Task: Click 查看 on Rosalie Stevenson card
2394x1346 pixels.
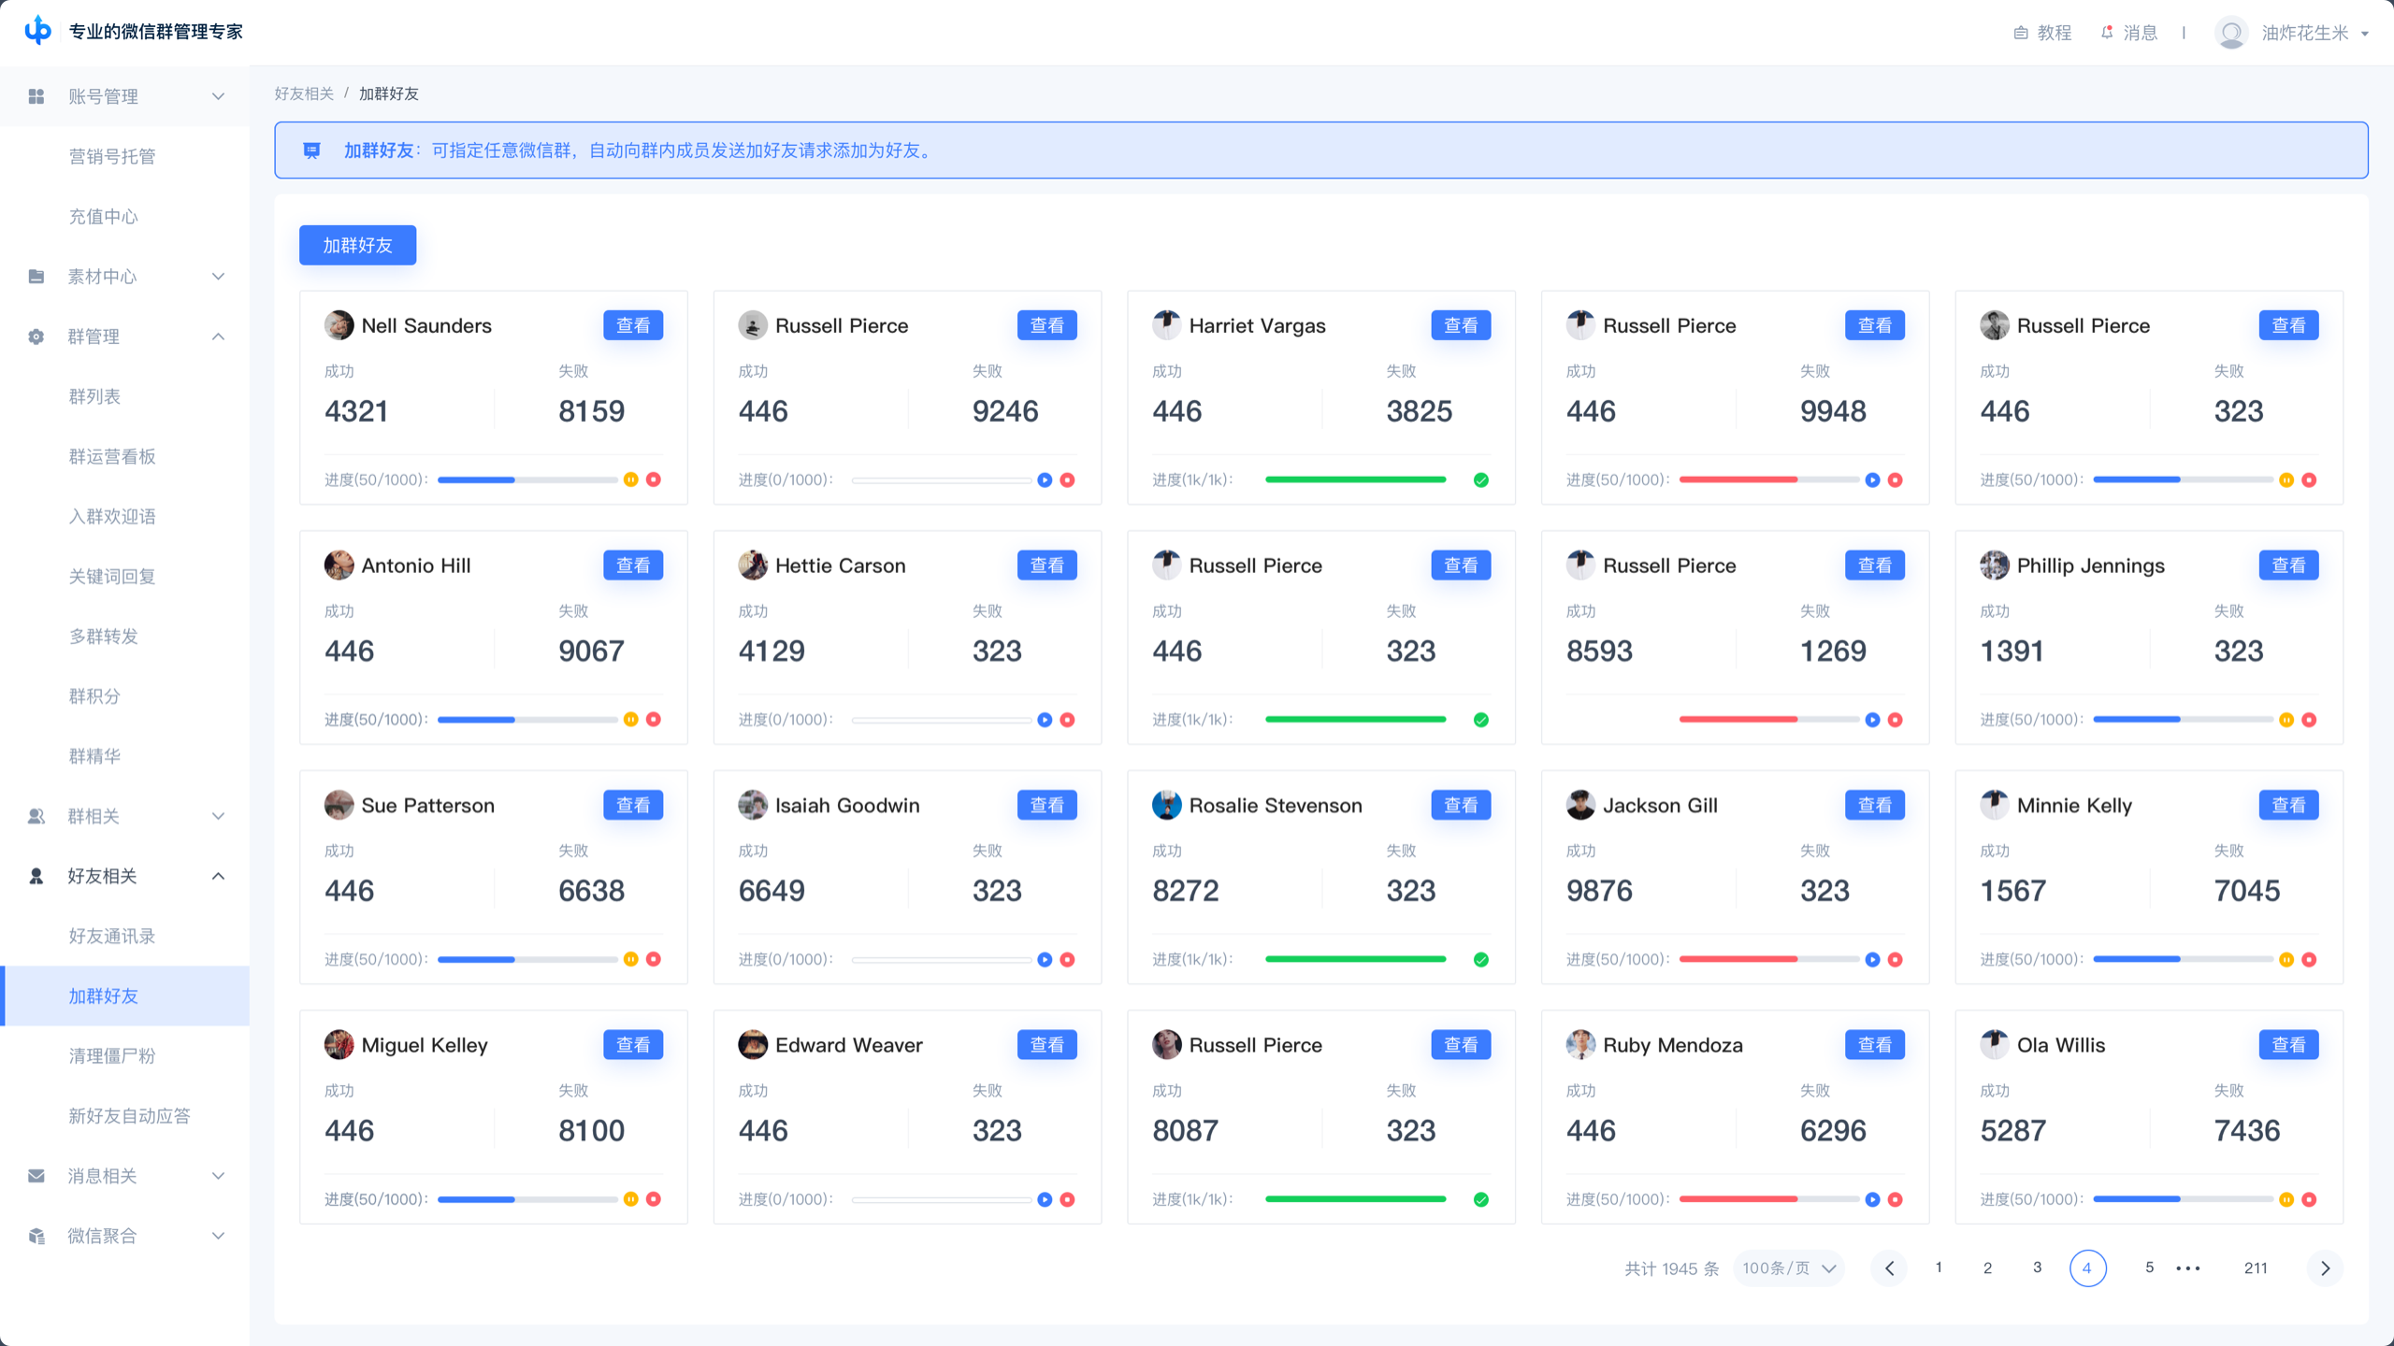Action: [1461, 805]
